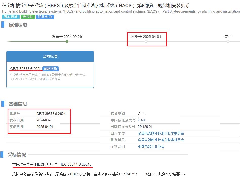Screen dimensions: 240x179
Task: Click blue bar icon beside 基础信息
Action: (x=3, y=104)
